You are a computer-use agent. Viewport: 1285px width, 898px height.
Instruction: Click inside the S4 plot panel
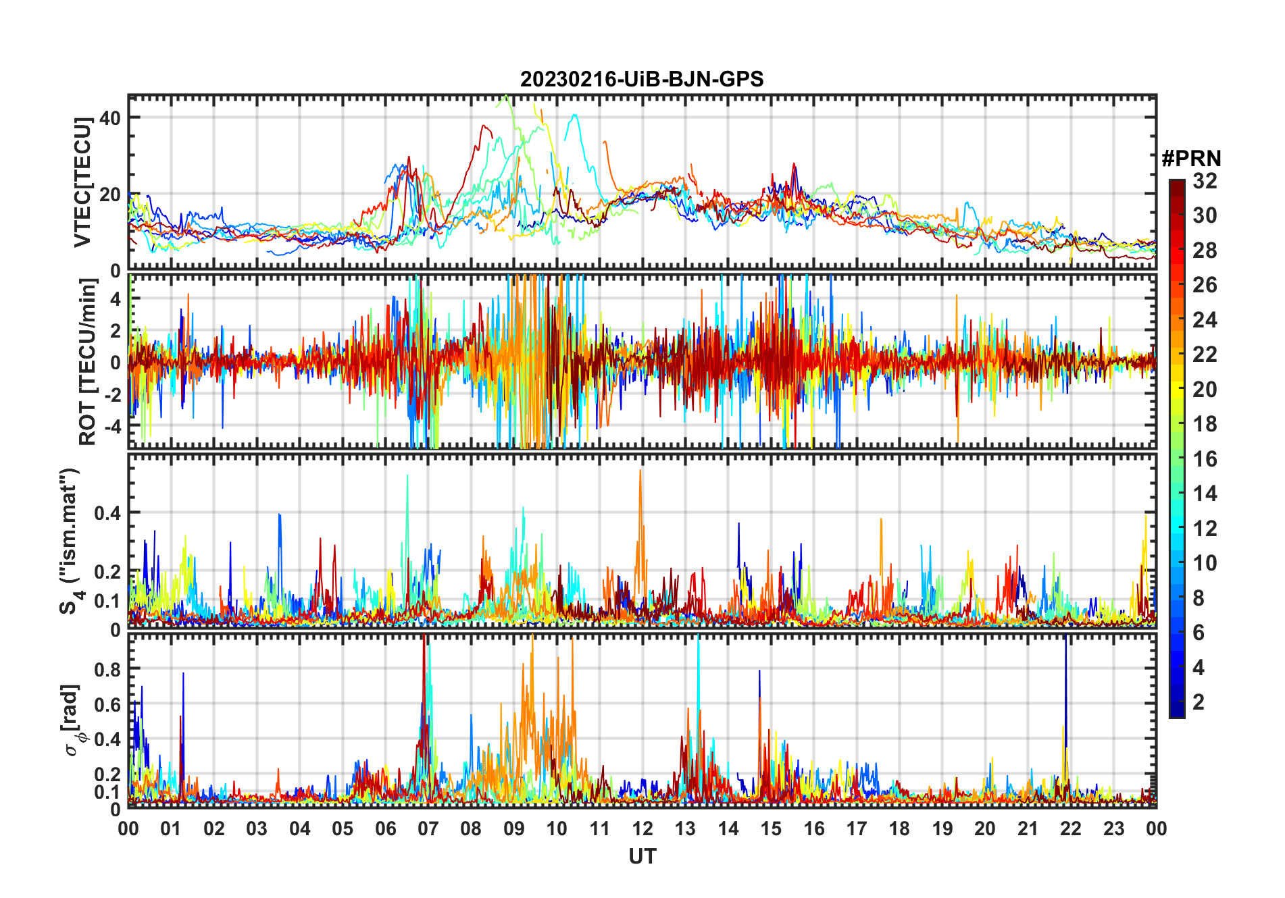pyautogui.click(x=642, y=542)
